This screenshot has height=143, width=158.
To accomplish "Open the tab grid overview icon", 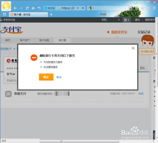I will pos(4,14).
